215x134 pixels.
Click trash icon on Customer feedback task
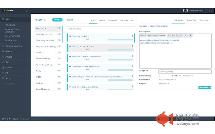pyautogui.click(x=132, y=36)
